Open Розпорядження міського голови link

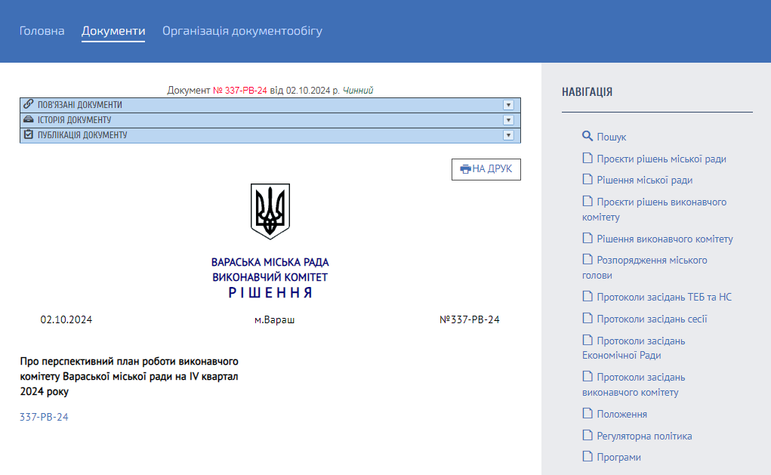click(645, 267)
